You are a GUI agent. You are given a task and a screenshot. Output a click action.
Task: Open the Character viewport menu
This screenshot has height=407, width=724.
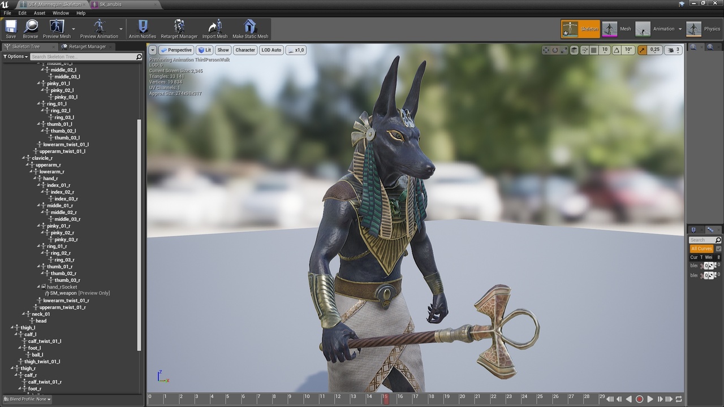click(x=245, y=50)
